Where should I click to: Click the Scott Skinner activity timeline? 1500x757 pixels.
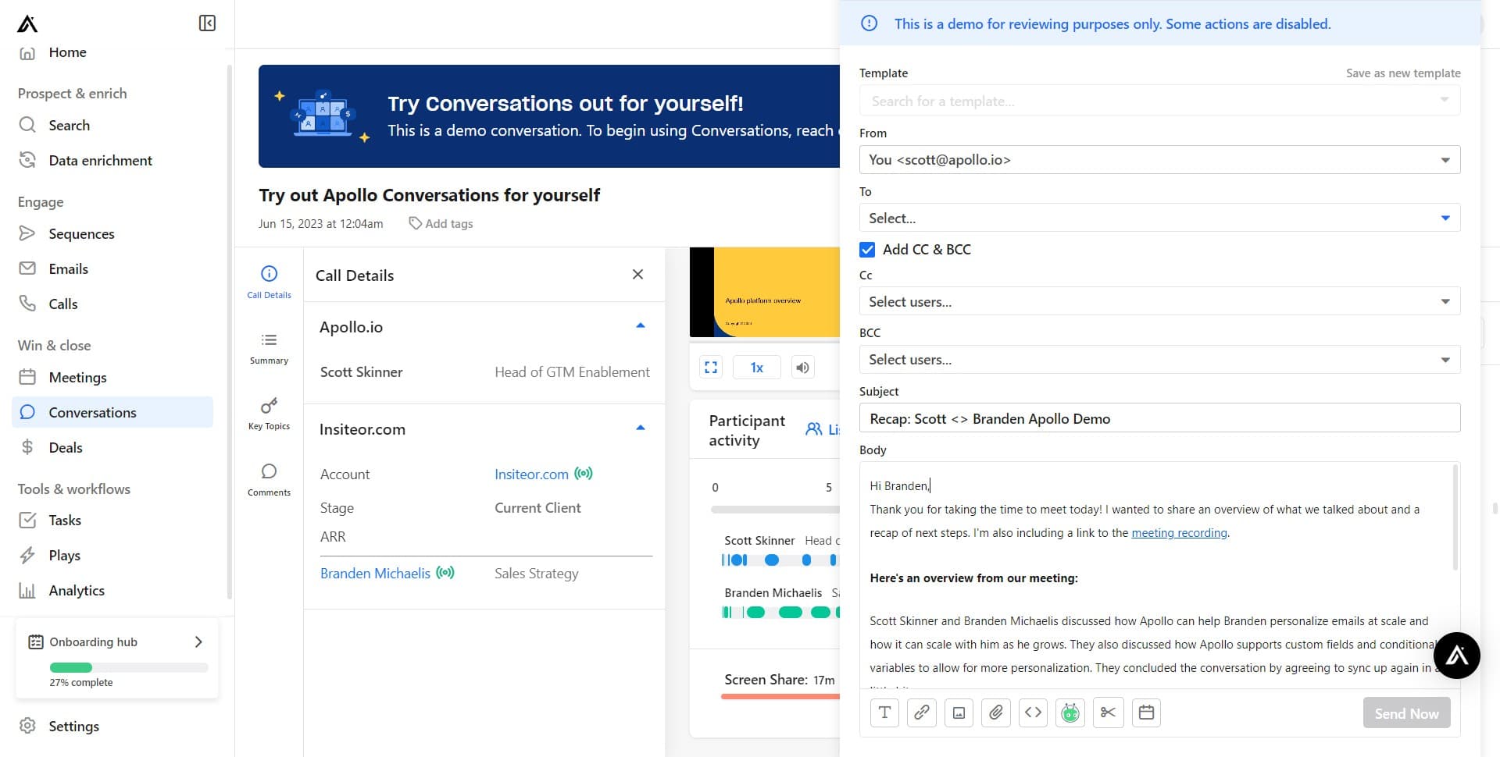coord(780,560)
